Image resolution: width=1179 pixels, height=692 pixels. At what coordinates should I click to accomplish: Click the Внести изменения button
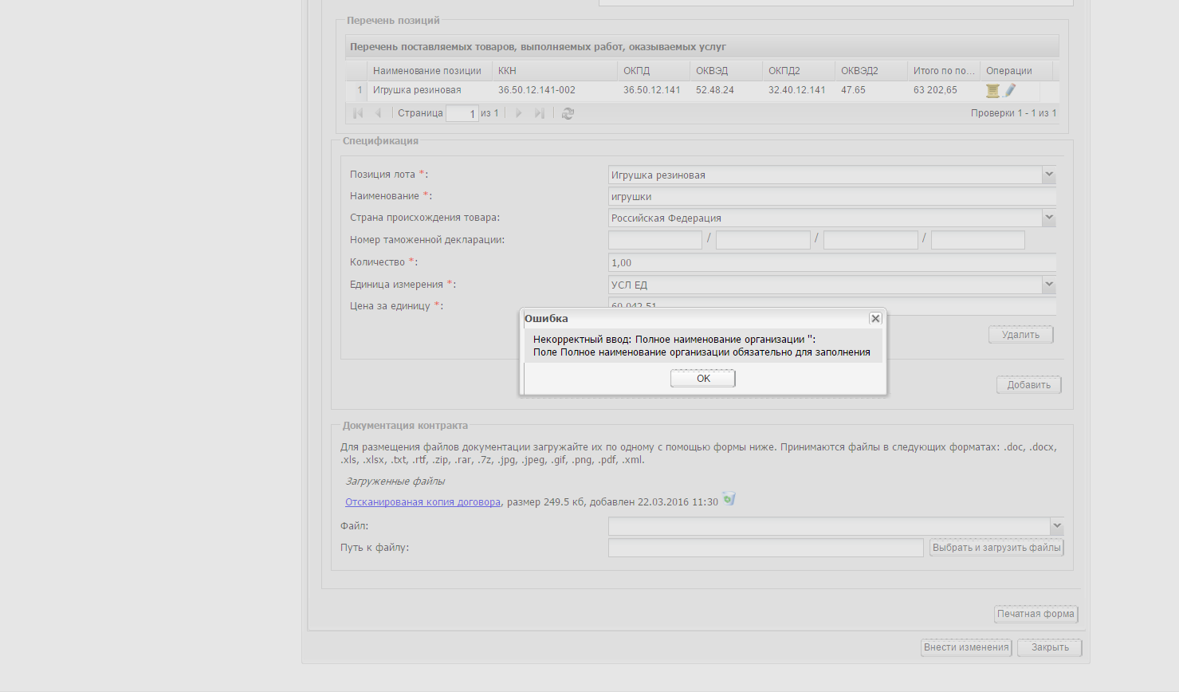[x=966, y=647]
